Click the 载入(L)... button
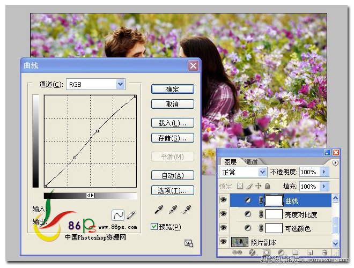 (173, 123)
